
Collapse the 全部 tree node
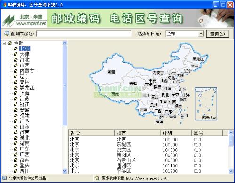[4, 43]
